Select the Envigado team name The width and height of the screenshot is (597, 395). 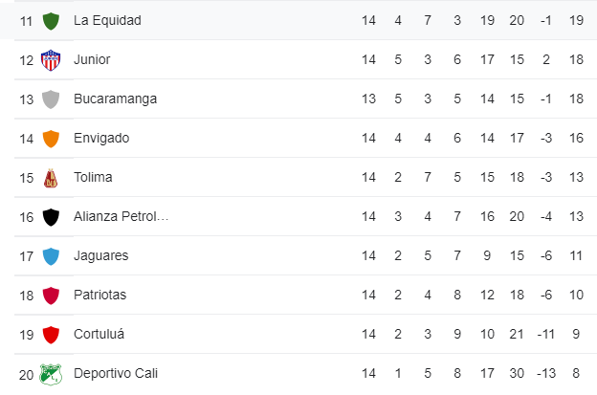coord(101,138)
